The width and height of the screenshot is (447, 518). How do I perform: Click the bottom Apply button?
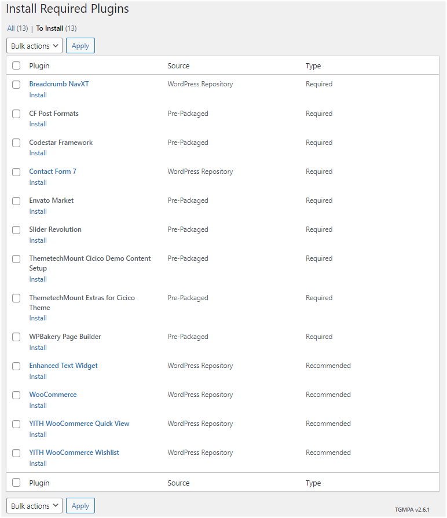pyautogui.click(x=80, y=506)
